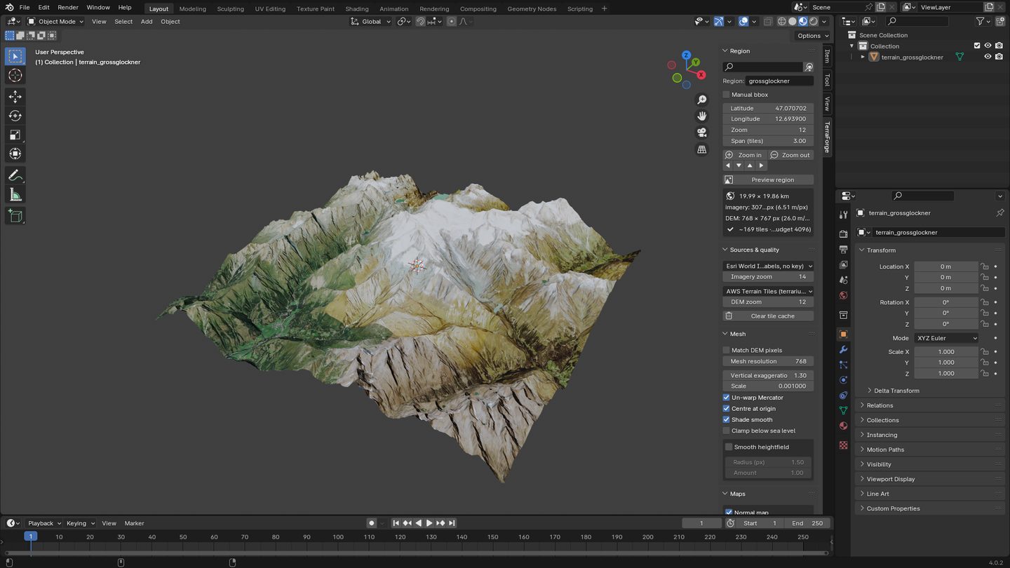The height and width of the screenshot is (568, 1010).
Task: Select the Measure tool
Action: 15,194
